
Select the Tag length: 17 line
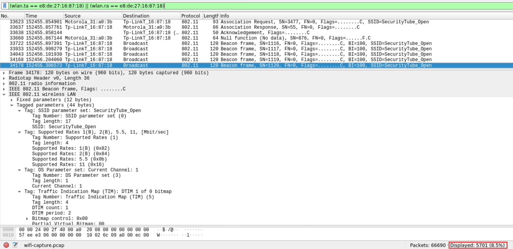(52, 121)
